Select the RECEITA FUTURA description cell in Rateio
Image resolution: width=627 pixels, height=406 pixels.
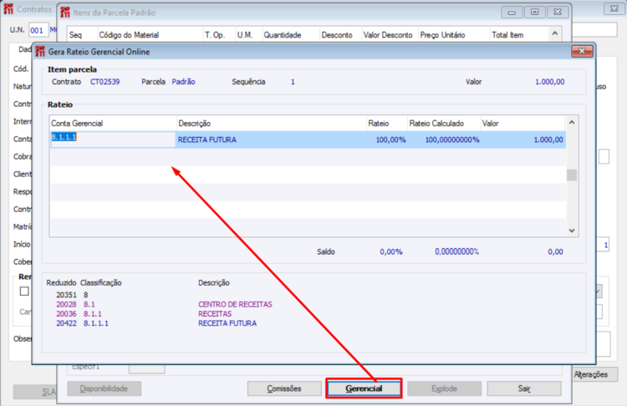271,140
